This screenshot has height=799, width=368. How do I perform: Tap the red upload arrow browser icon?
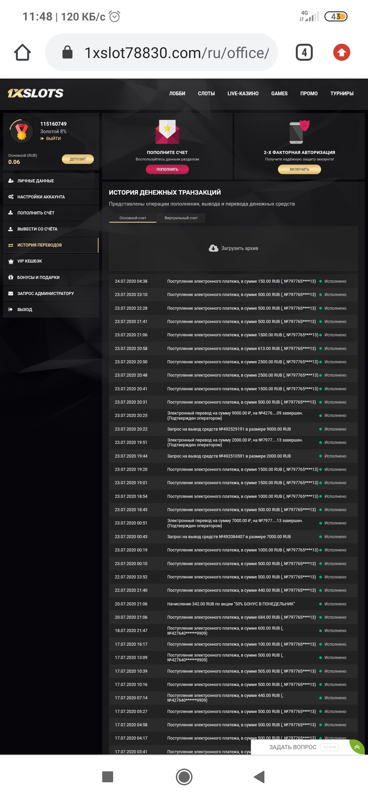pos(341,53)
